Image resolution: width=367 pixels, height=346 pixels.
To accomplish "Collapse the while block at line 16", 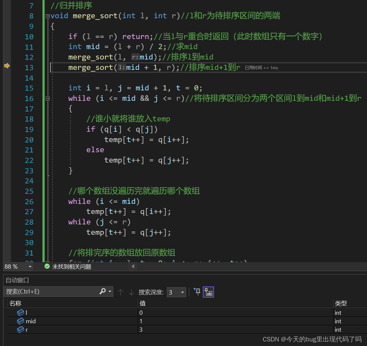I will (x=48, y=99).
